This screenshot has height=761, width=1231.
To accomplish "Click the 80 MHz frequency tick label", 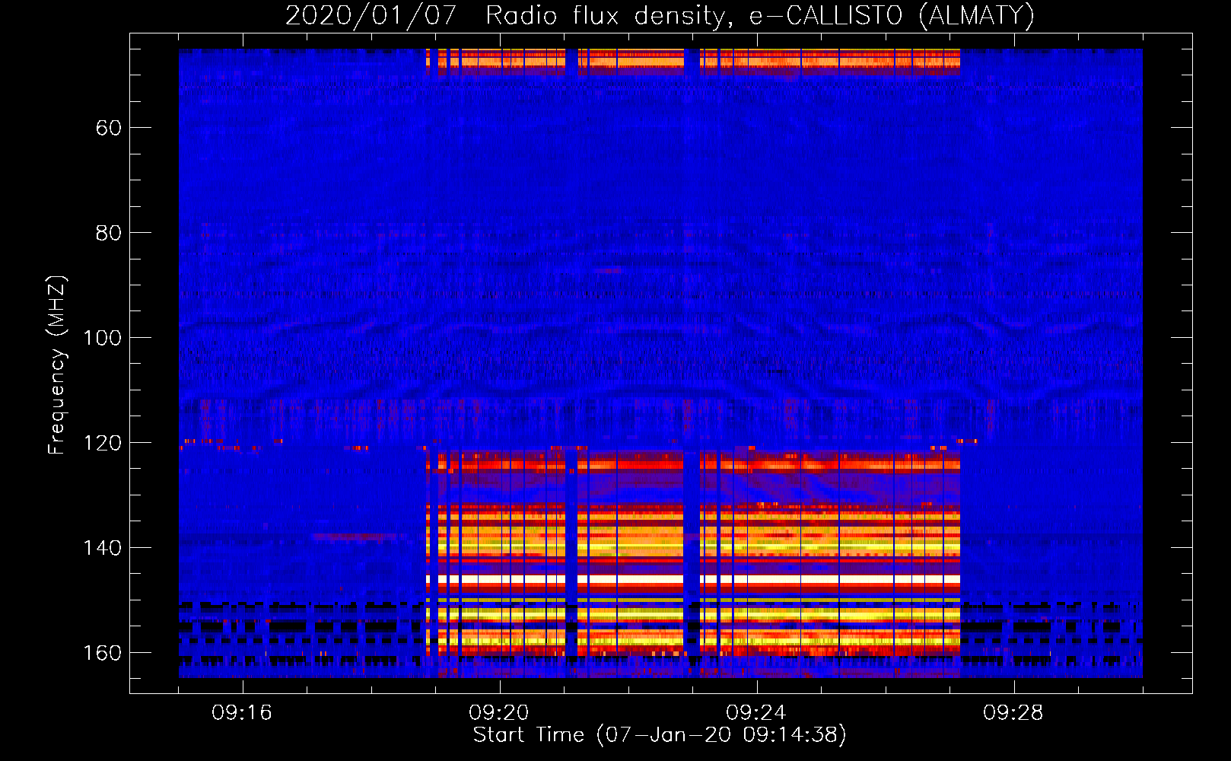I will (109, 233).
